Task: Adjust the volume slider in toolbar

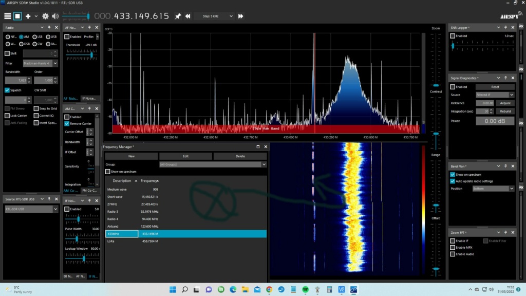Action: (76, 16)
